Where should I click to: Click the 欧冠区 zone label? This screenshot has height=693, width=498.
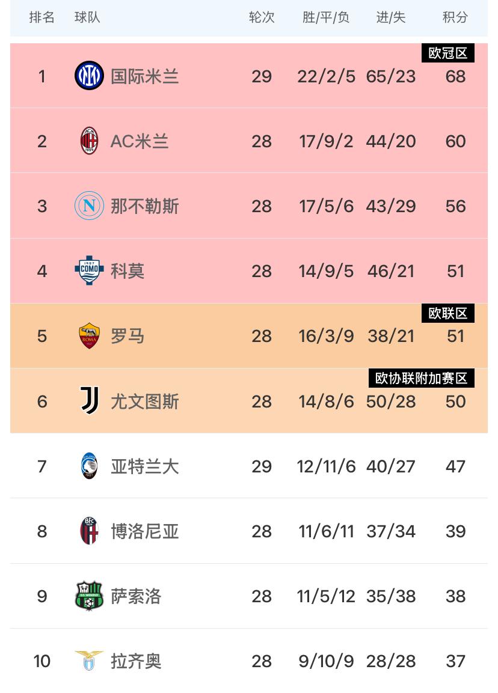coord(447,53)
